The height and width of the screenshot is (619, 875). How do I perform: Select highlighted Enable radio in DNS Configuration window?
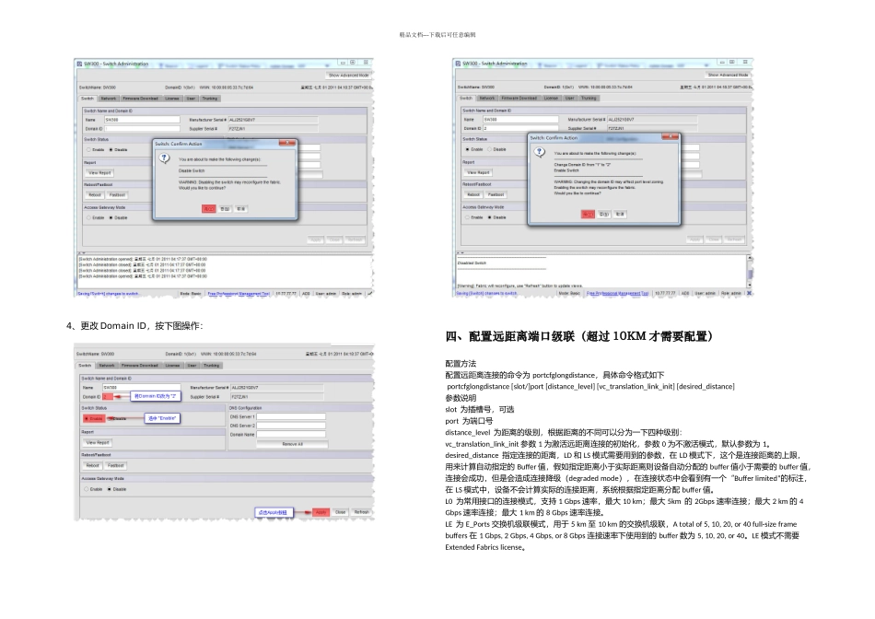pos(94,418)
